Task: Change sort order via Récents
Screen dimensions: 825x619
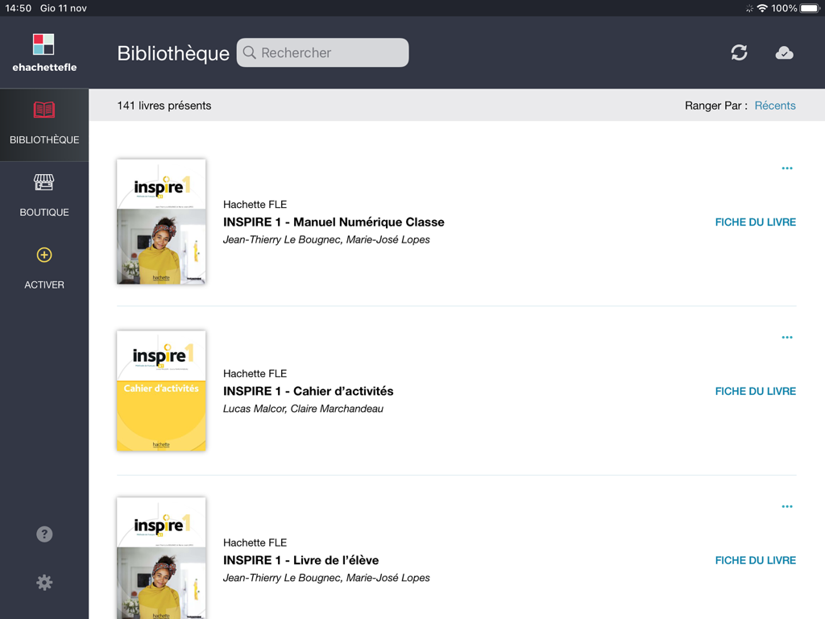Action: pos(775,106)
